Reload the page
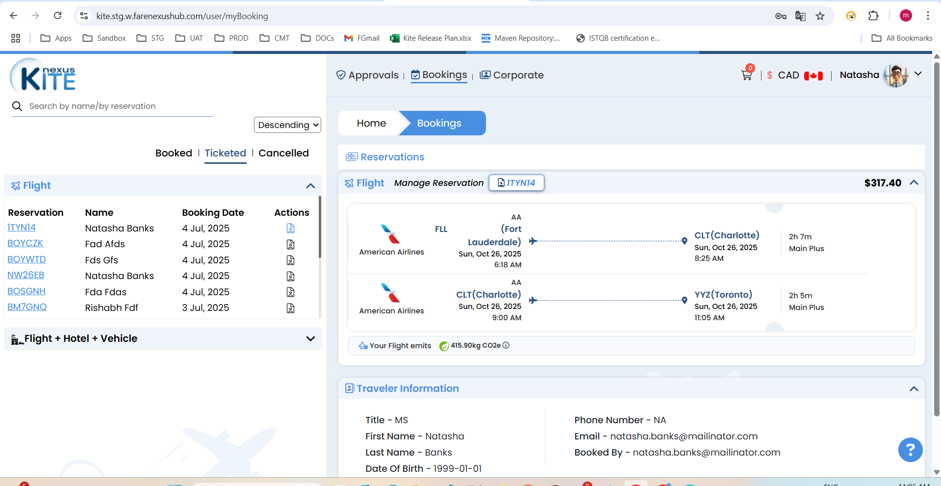The width and height of the screenshot is (941, 486). [x=57, y=16]
